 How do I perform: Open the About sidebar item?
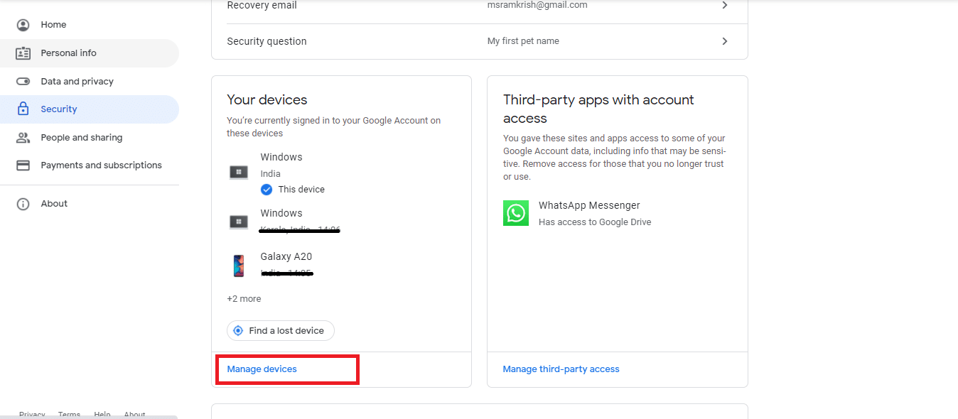tap(90, 204)
